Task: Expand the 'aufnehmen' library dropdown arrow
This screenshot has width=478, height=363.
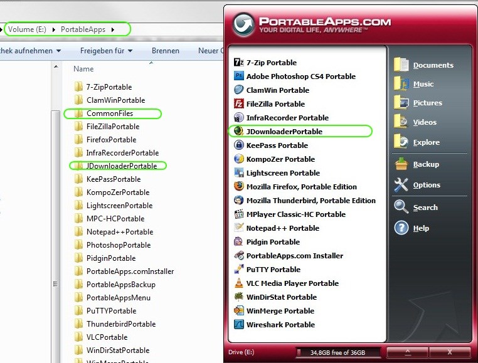Action: click(59, 51)
